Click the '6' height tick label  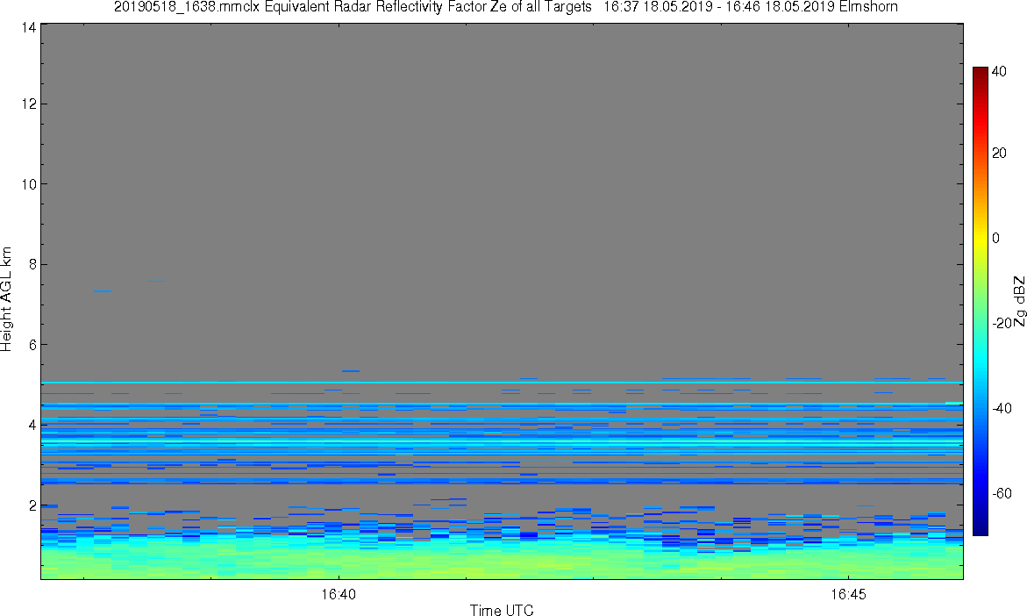31,345
